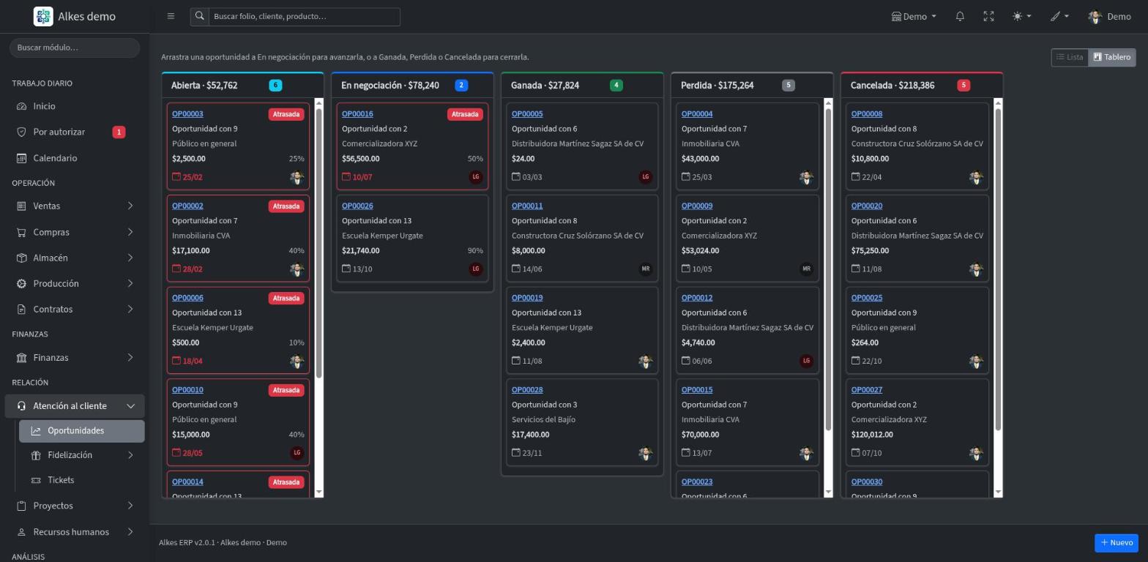Enter fullscreen mode via expand icon

[988, 16]
